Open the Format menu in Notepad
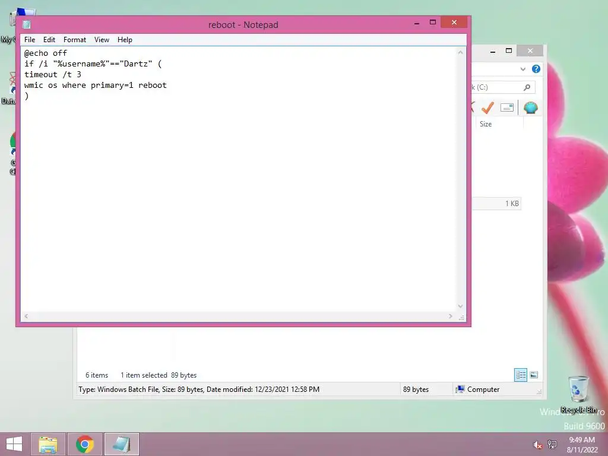 tap(74, 40)
